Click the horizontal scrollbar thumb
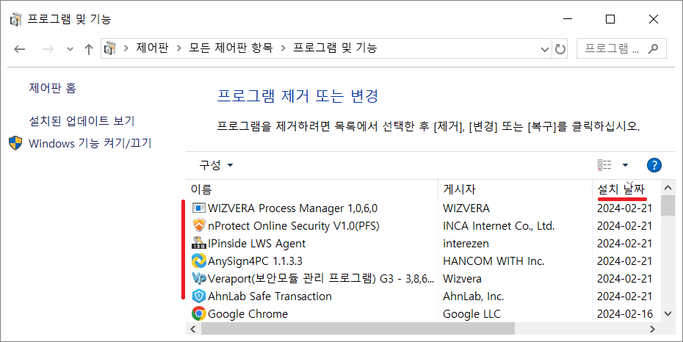683x342 pixels. tap(358, 329)
